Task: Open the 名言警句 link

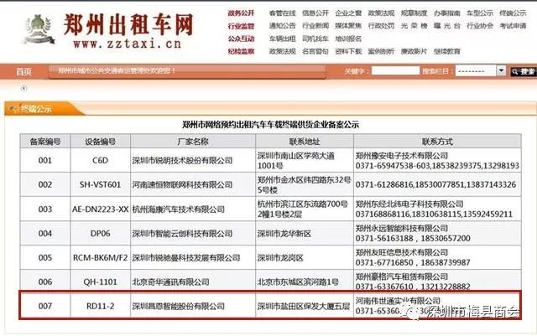Action: [315, 51]
